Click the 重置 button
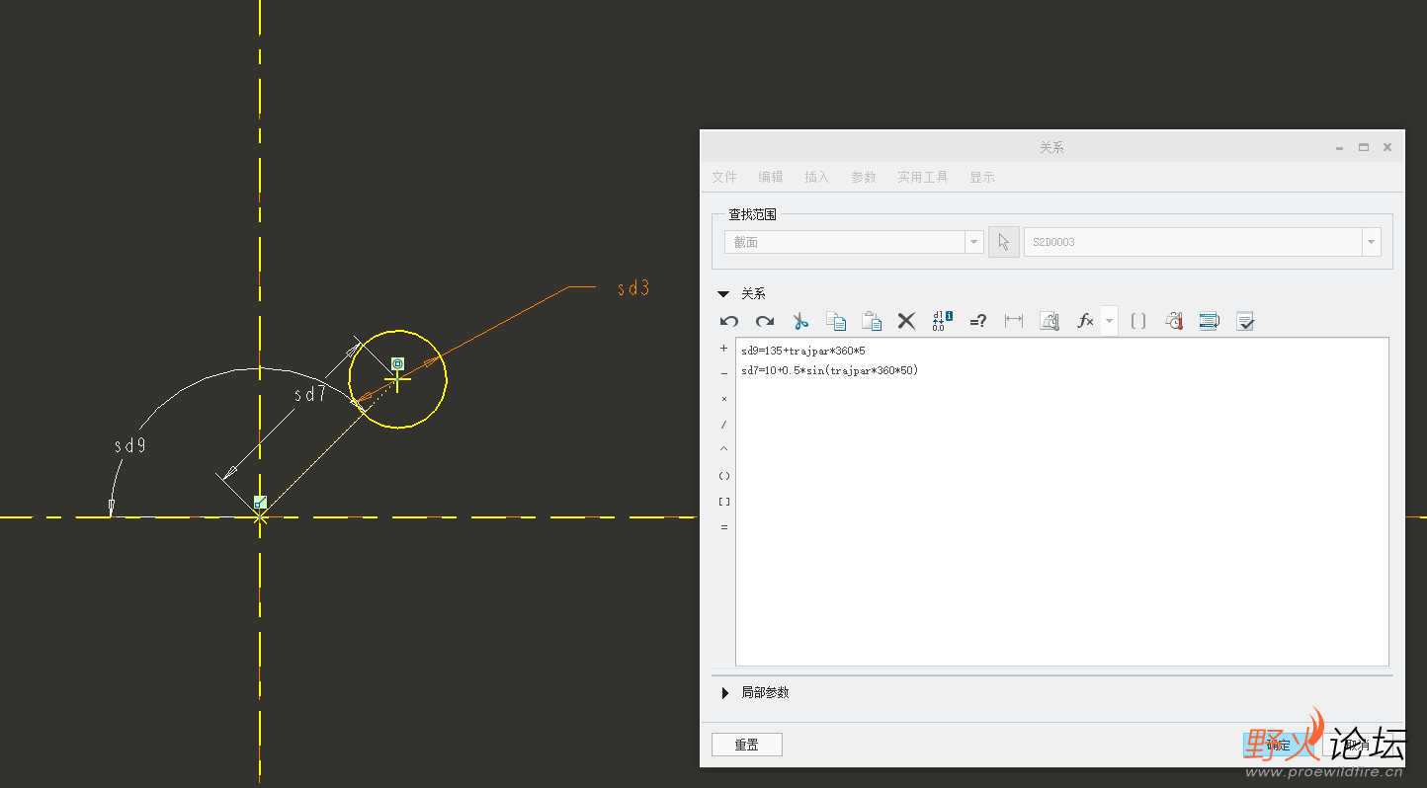Screen dimensions: 1427x788 [x=747, y=745]
